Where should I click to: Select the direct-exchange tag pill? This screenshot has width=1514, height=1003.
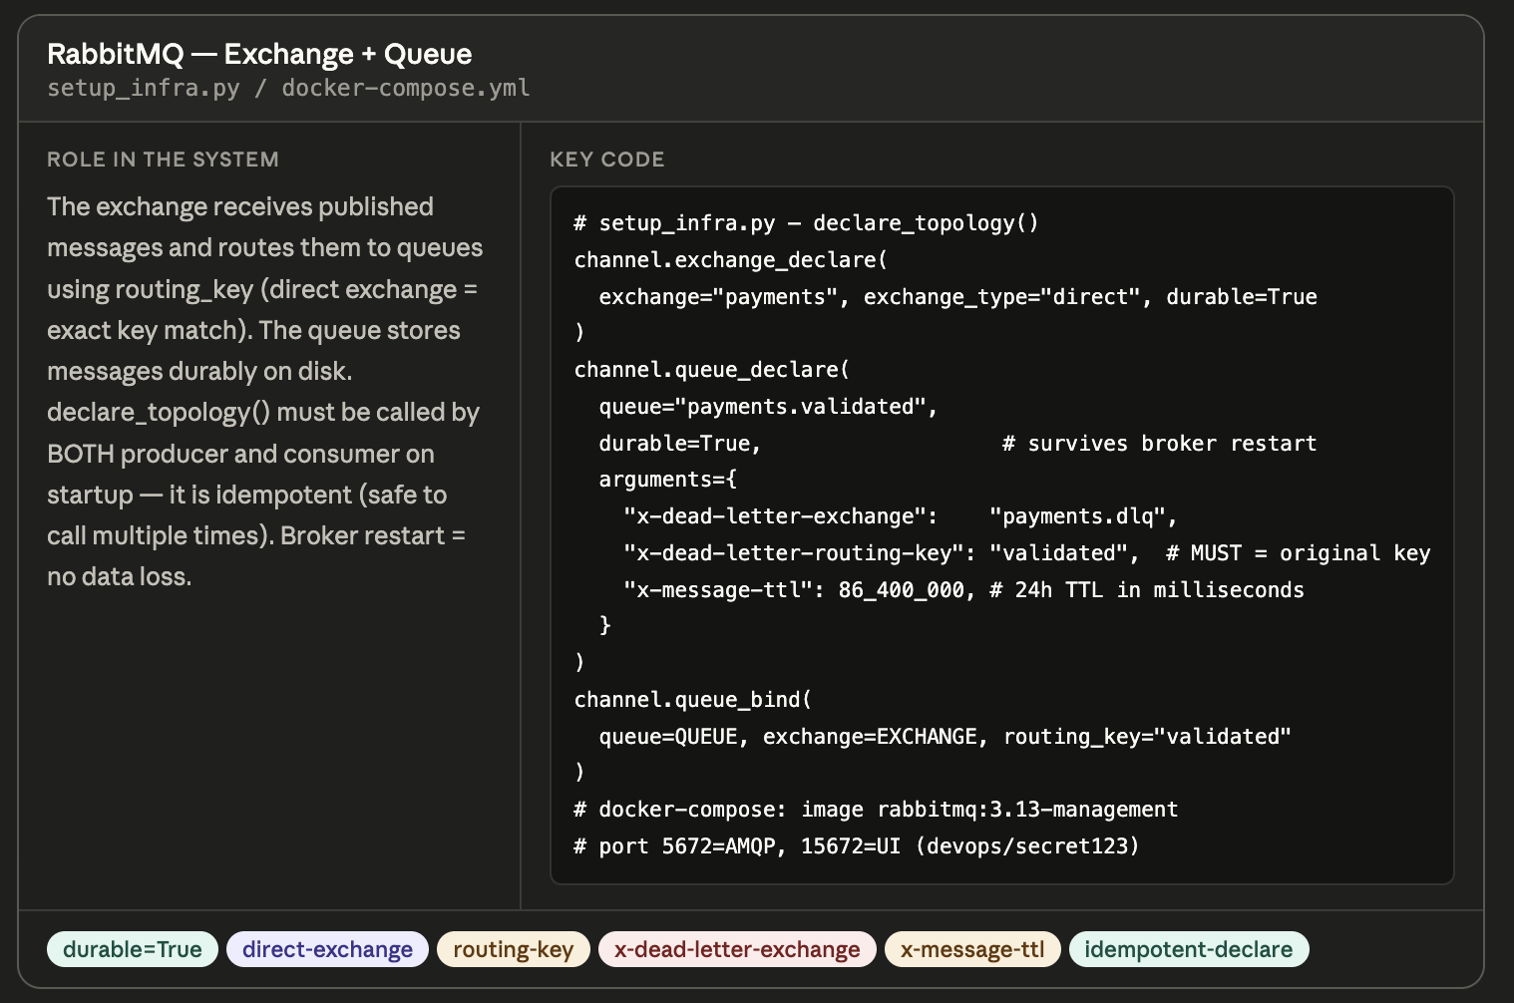pos(327,949)
